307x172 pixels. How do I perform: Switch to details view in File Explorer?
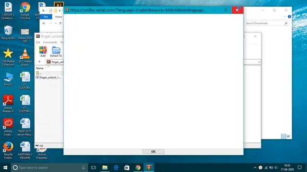coord(283,136)
